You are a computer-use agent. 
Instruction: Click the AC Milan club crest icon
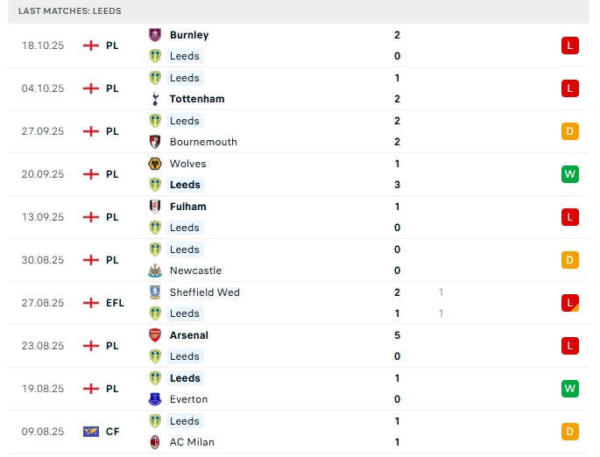155,442
